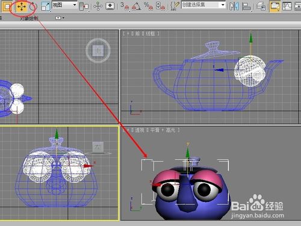
Task: Toggle Keyboard Shortcut Override
Action: [110, 6]
